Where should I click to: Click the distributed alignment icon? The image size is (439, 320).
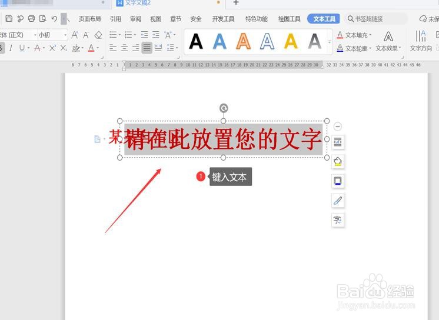tap(158, 48)
